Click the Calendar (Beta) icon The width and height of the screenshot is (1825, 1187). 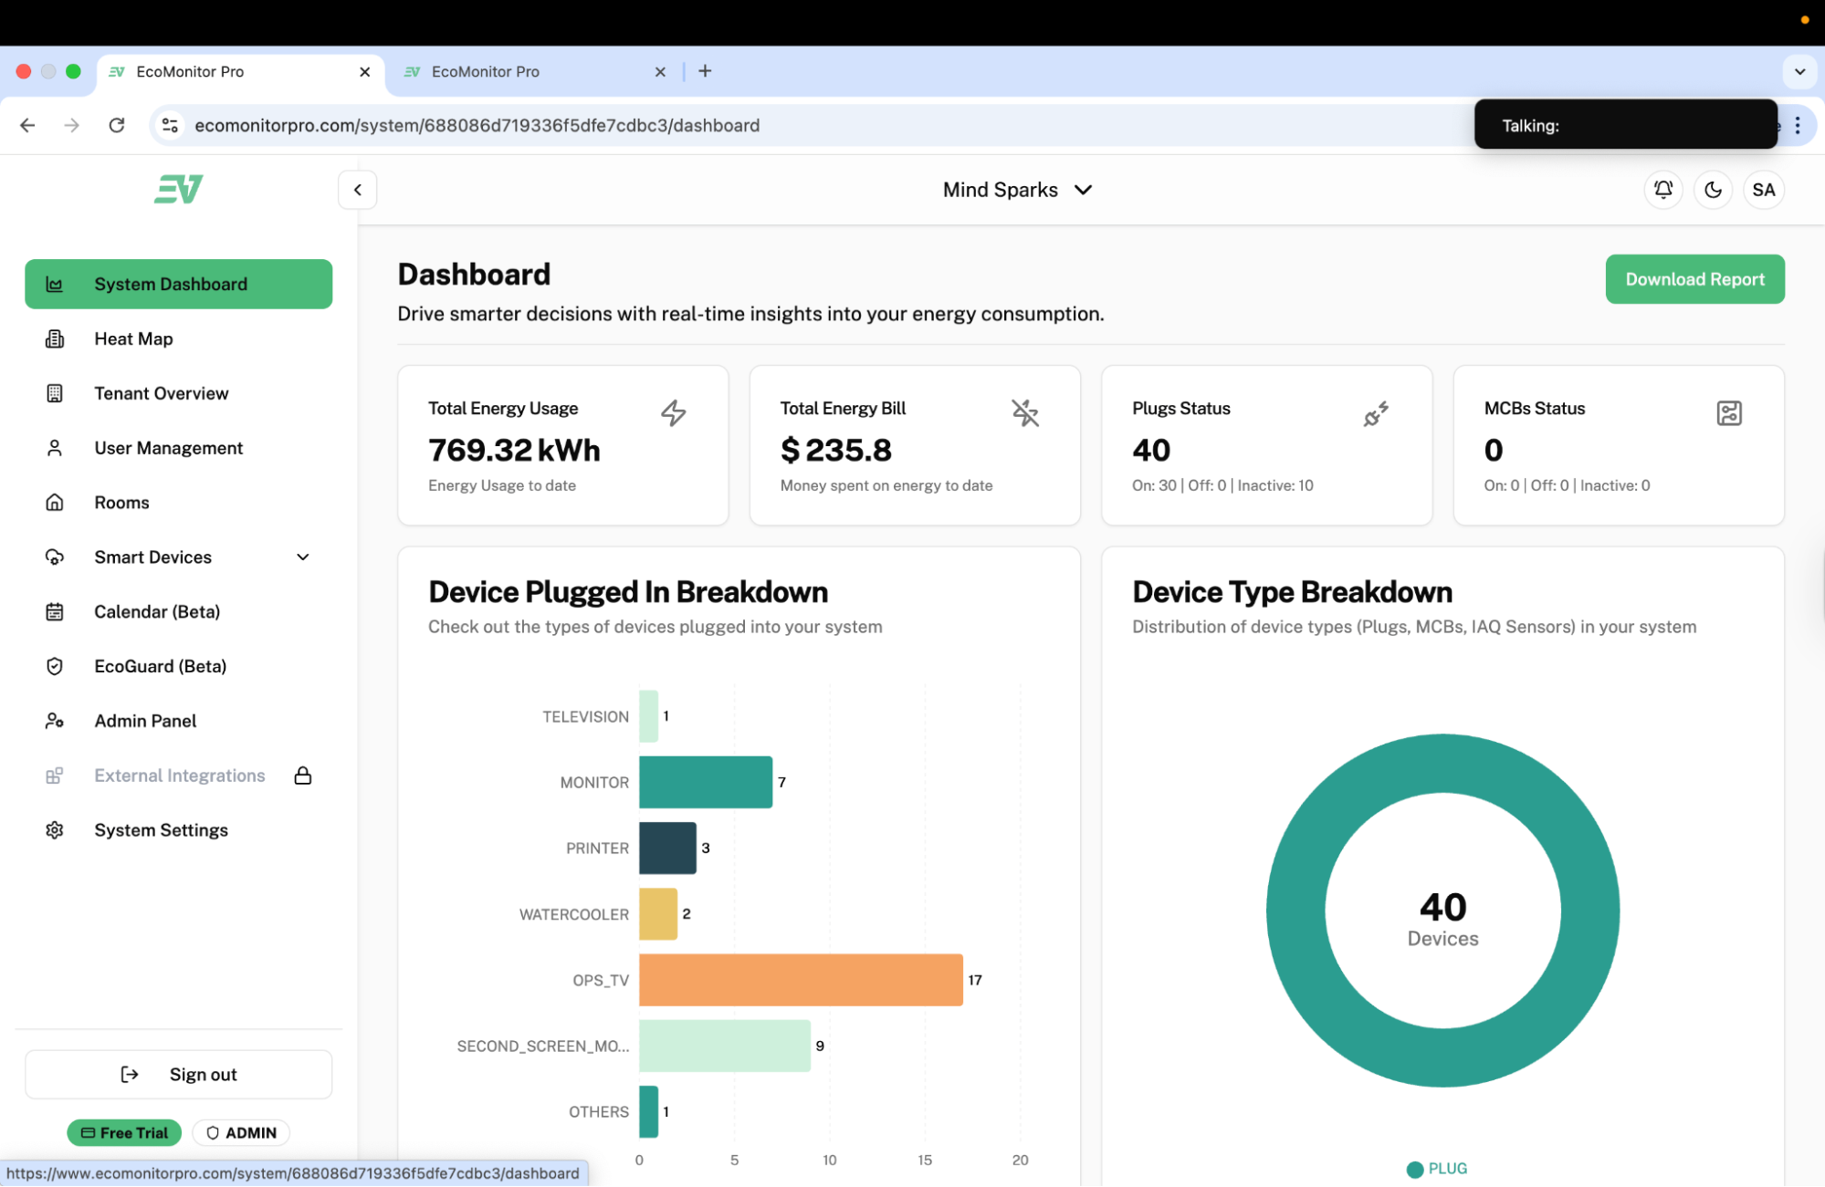[x=55, y=612]
